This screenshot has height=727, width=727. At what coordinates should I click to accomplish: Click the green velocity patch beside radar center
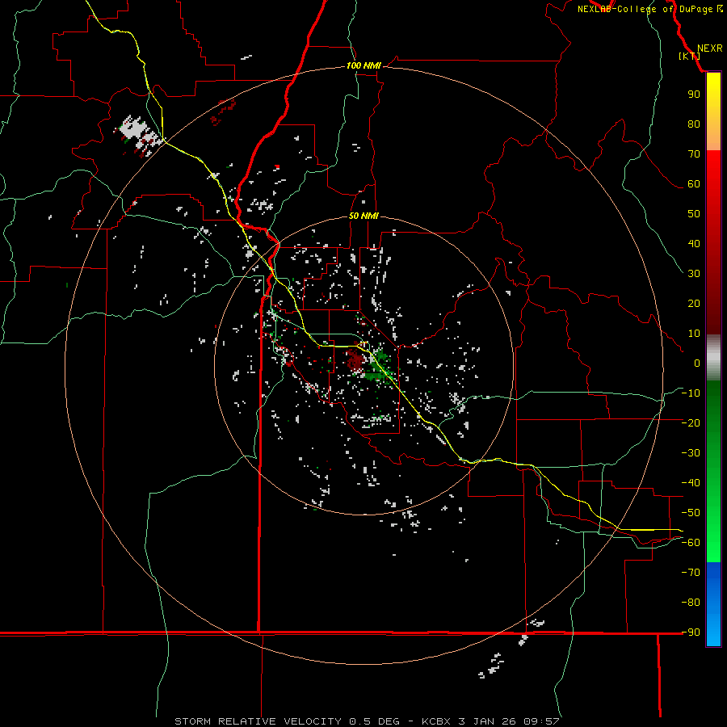click(380, 365)
